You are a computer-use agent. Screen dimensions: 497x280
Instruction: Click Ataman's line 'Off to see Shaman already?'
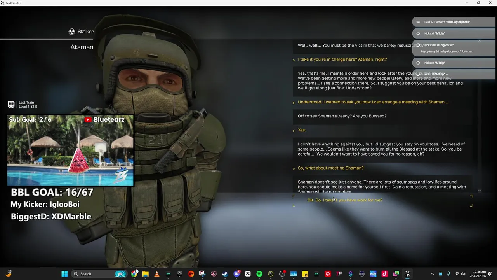342,116
